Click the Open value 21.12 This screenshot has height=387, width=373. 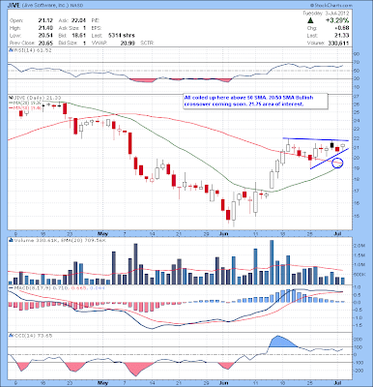[45, 20]
